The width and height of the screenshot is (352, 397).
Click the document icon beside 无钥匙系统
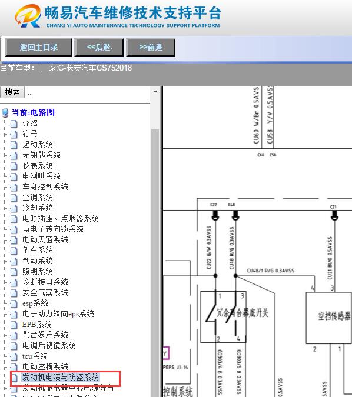coord(14,156)
